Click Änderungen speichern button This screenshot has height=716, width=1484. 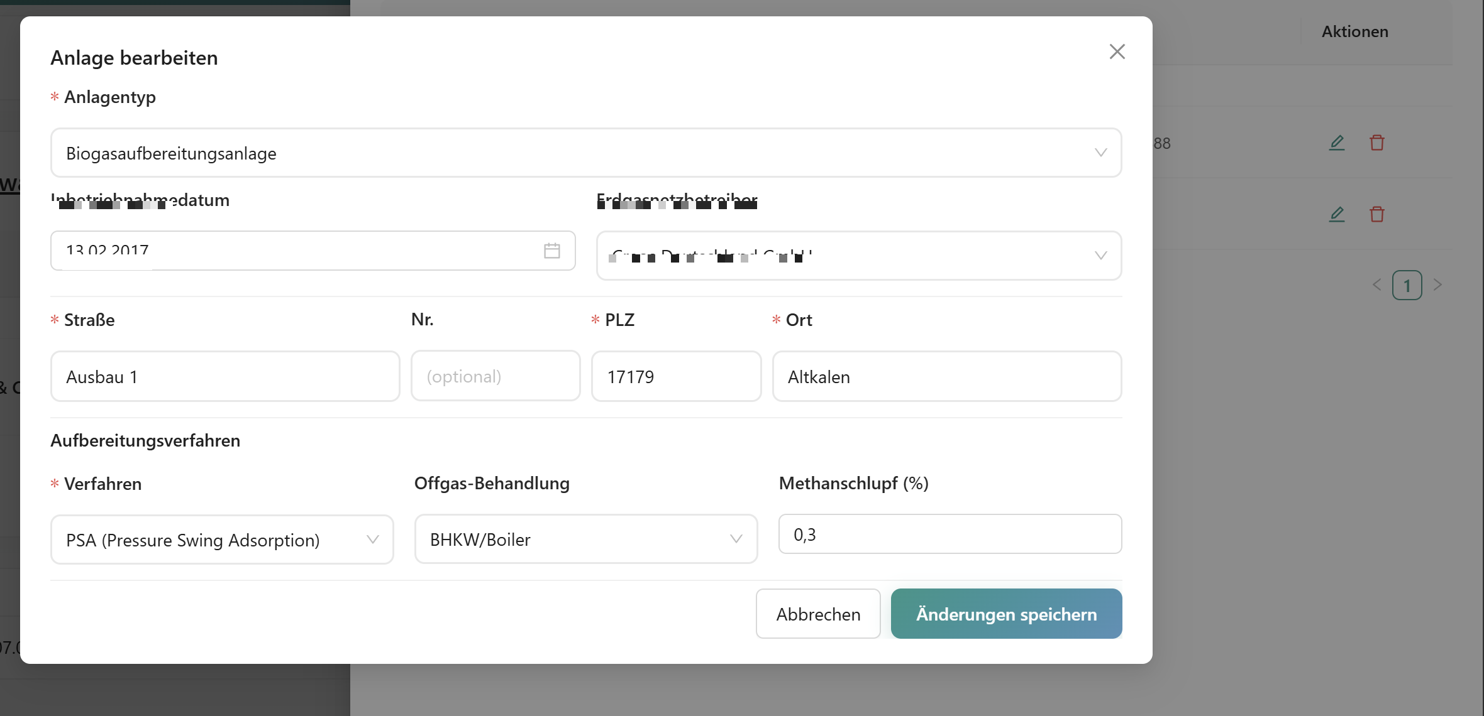click(x=1005, y=614)
